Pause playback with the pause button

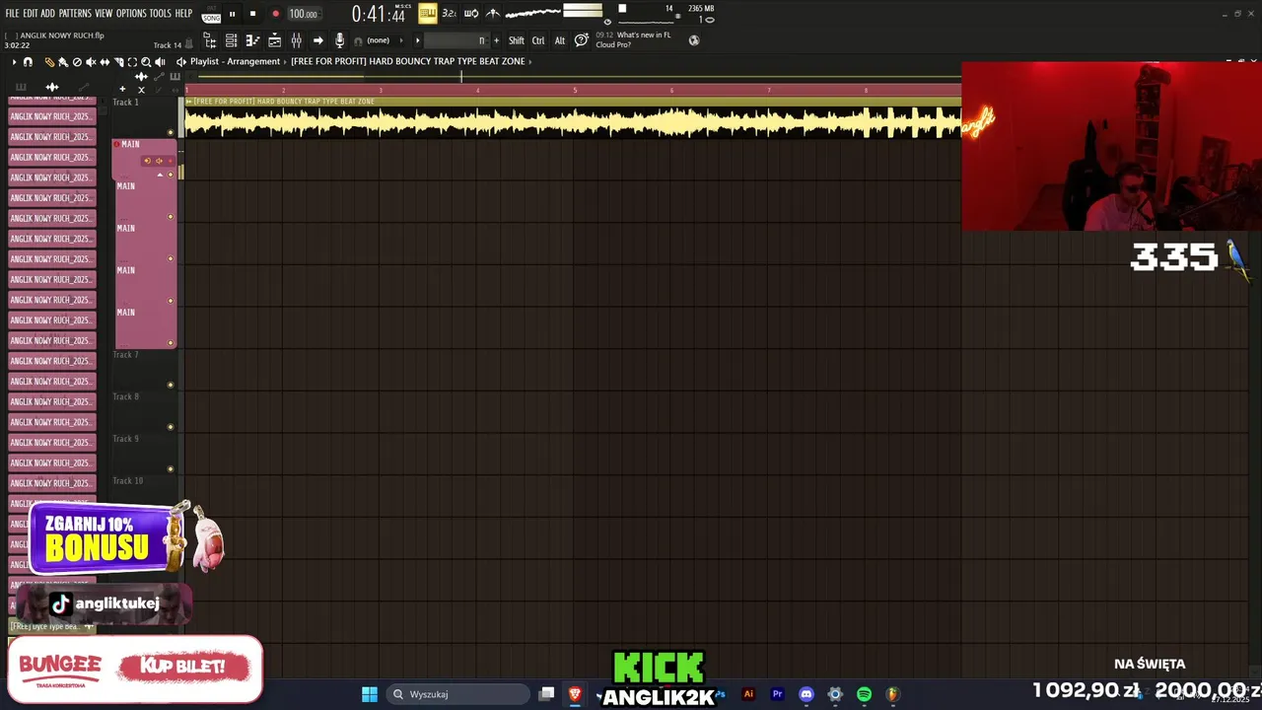[232, 14]
